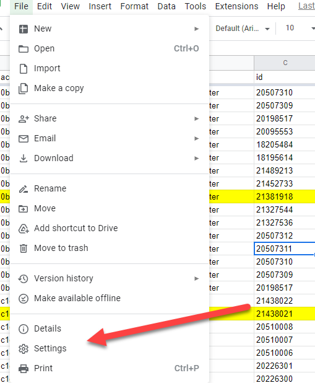
Task: Open Settings menu entry
Action: click(110, 348)
